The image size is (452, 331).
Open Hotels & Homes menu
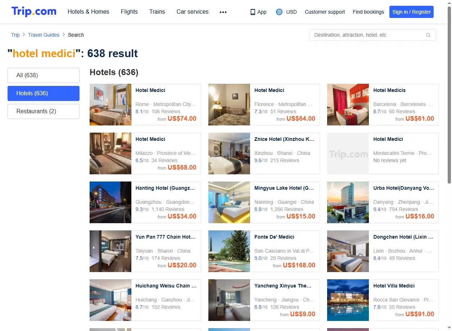[x=89, y=12]
